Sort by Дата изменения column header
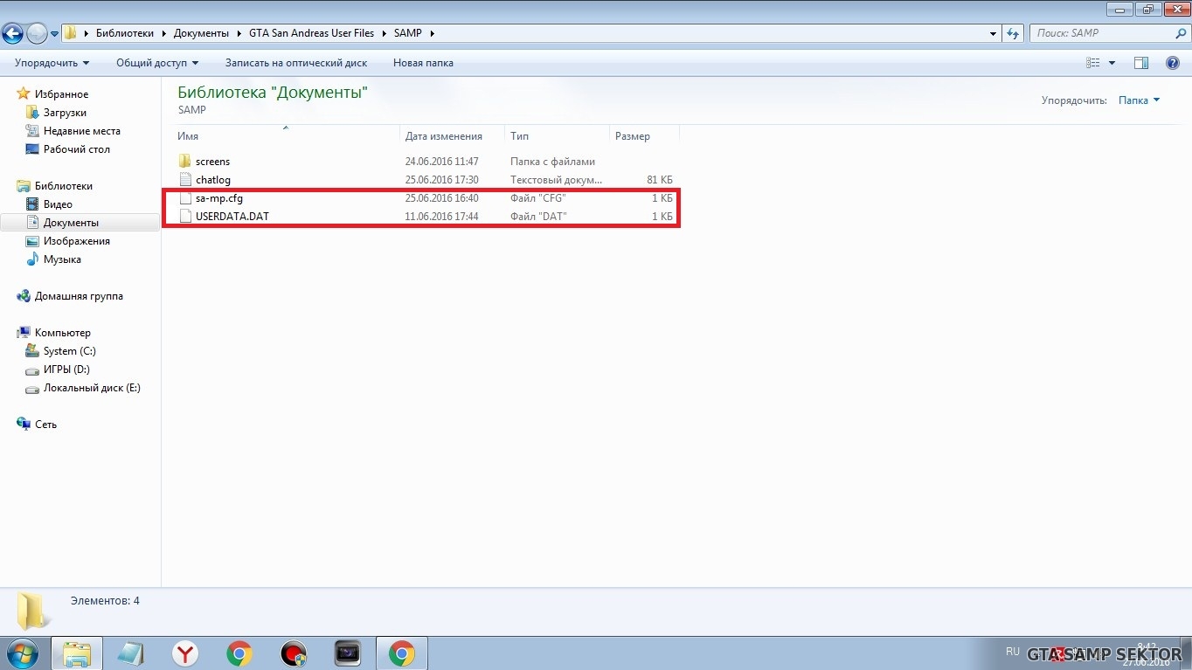 [453, 136]
